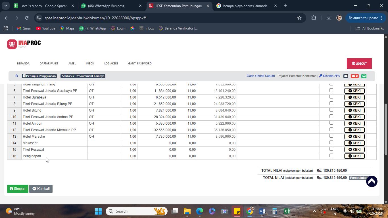This screenshot has width=388, height=218.
Task: Tick checkbox for Hotel Ambon row
Action: point(331,123)
